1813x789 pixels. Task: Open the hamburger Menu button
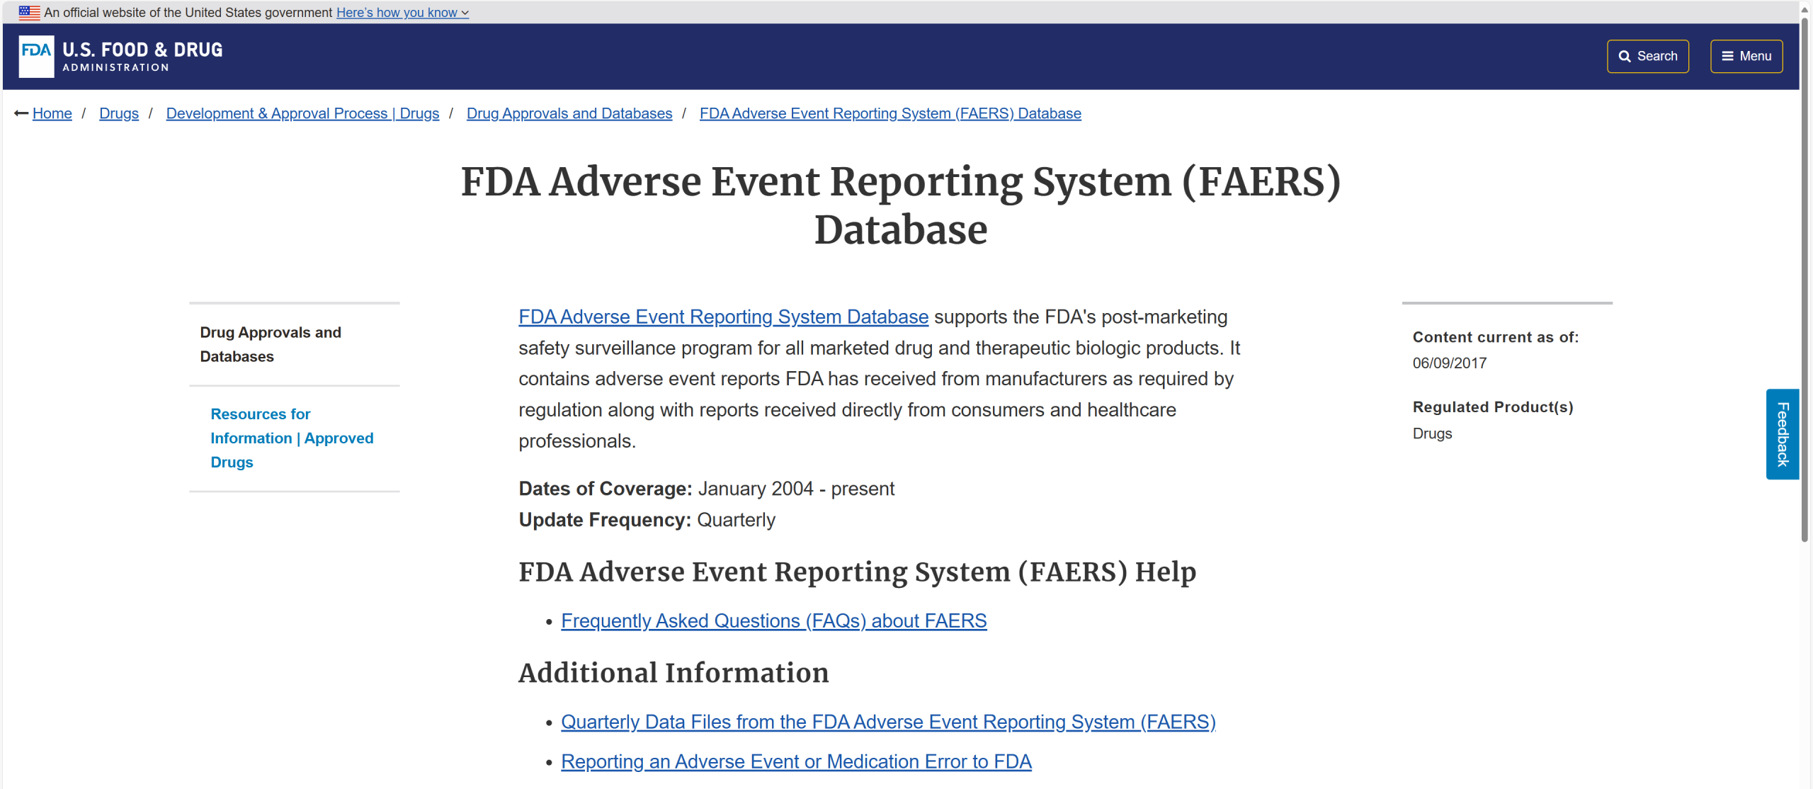coord(1746,56)
